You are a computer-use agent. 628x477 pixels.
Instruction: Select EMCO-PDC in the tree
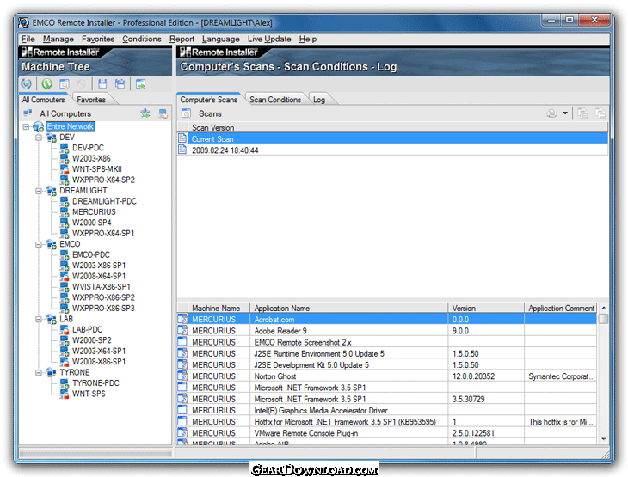(91, 255)
